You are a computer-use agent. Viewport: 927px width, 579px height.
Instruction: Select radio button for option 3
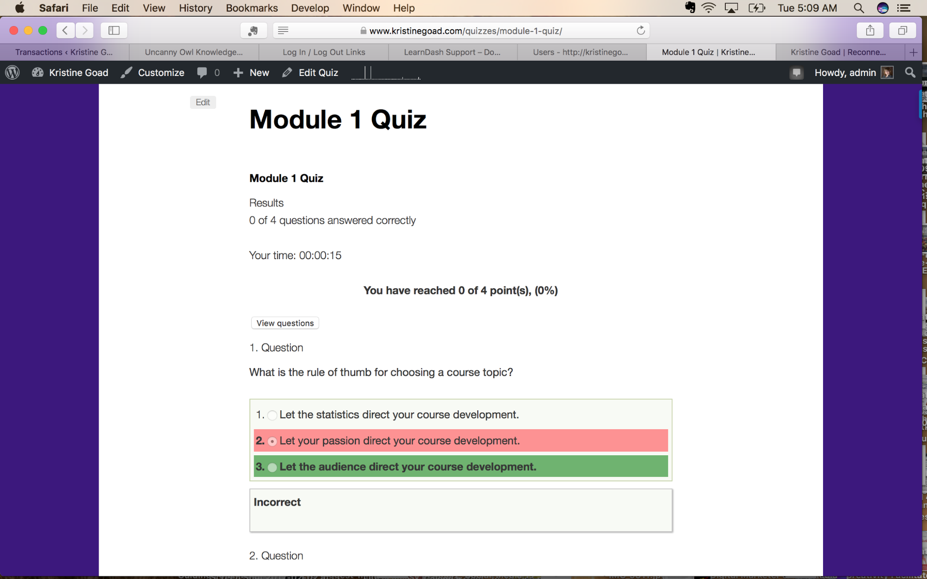pos(273,466)
